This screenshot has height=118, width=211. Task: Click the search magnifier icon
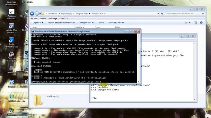(x=203, y=14)
